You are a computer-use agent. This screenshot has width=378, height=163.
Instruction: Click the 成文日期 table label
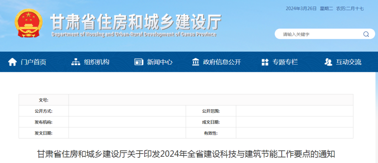211,122
